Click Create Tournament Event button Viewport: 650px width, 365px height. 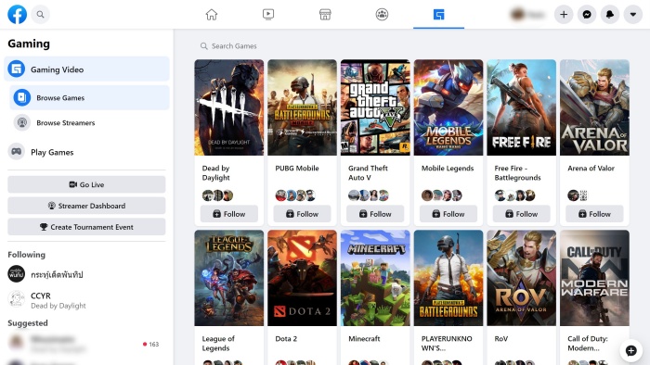(x=86, y=227)
